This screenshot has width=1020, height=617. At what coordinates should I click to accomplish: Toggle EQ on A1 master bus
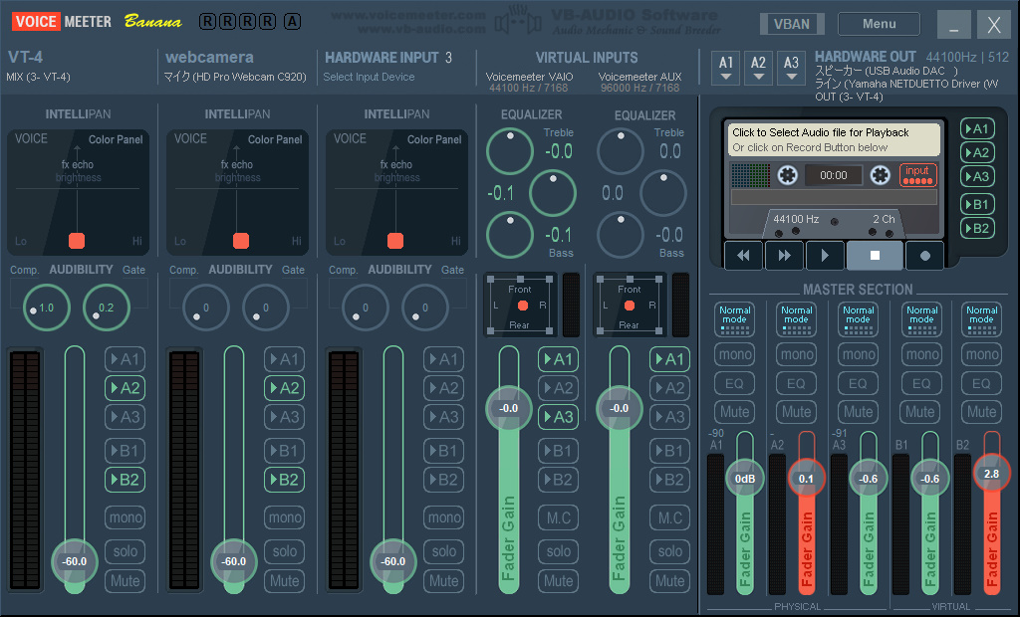734,383
